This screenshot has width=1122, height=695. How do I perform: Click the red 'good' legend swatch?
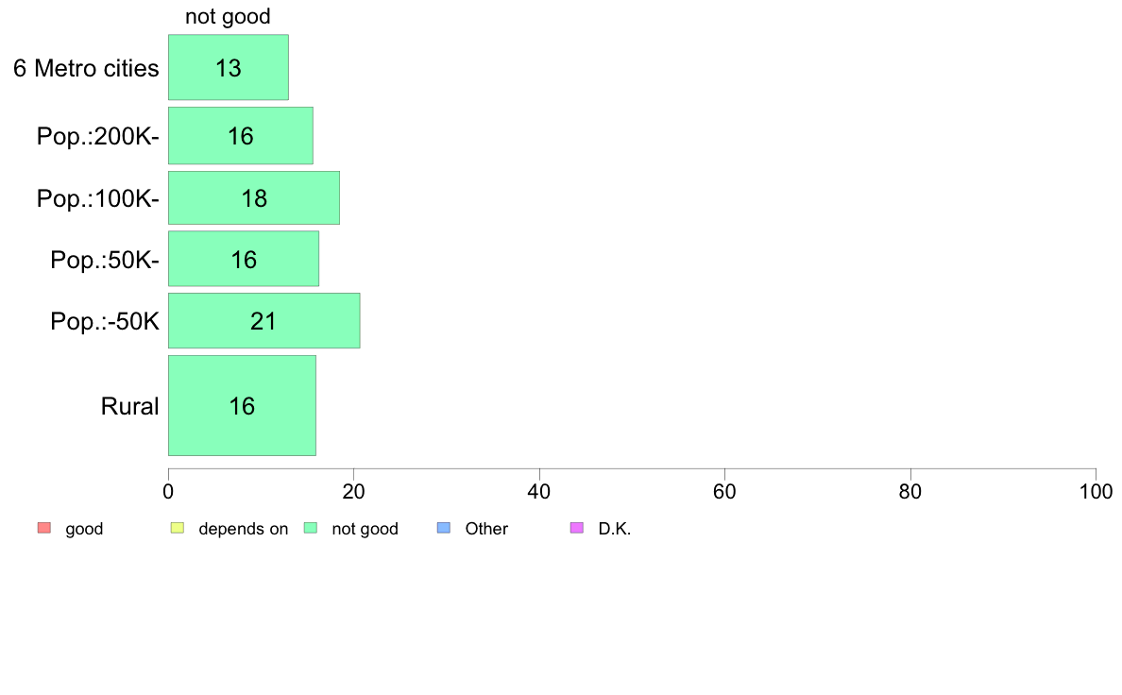click(44, 528)
